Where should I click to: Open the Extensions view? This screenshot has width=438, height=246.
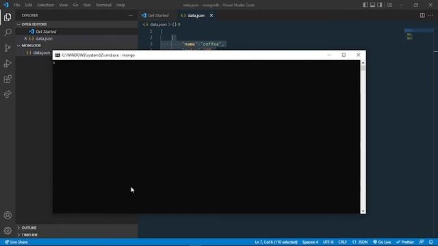tap(8, 79)
